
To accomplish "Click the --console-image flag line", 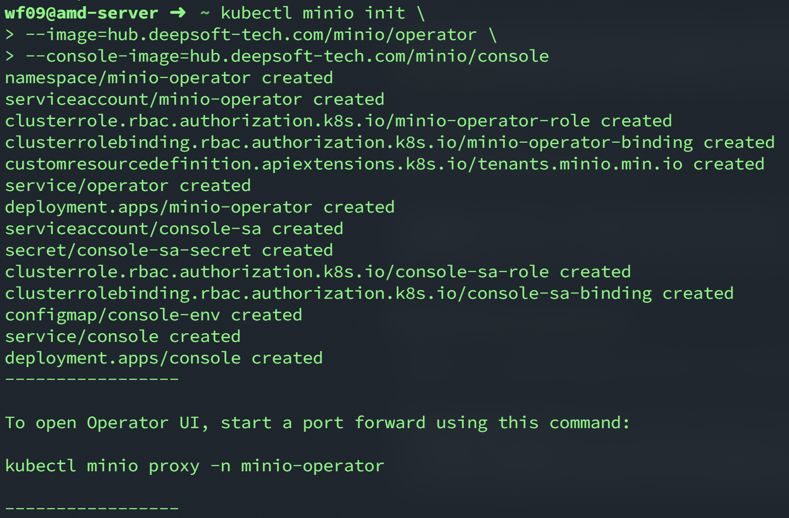I will (287, 56).
